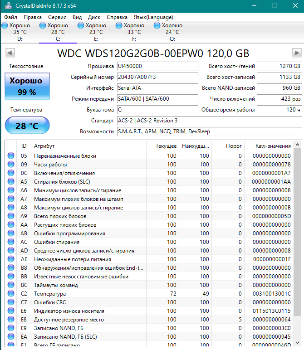Open the Файл menu

(x=10, y=17)
